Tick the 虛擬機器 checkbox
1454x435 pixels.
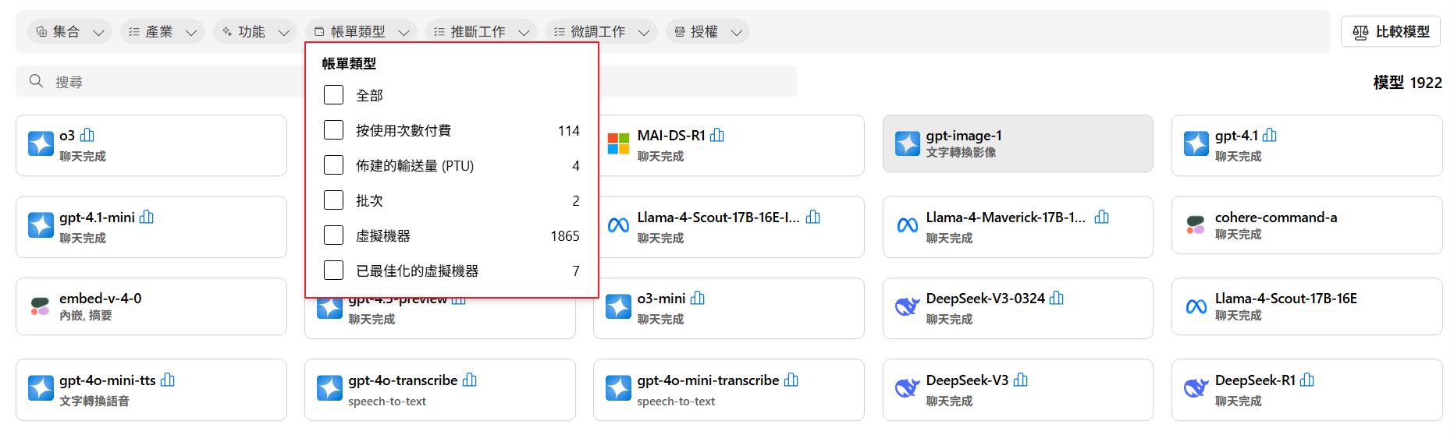point(333,235)
